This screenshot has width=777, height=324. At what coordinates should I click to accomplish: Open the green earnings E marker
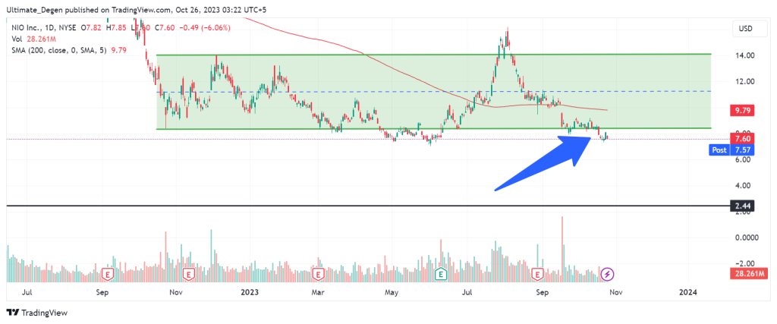click(x=441, y=273)
